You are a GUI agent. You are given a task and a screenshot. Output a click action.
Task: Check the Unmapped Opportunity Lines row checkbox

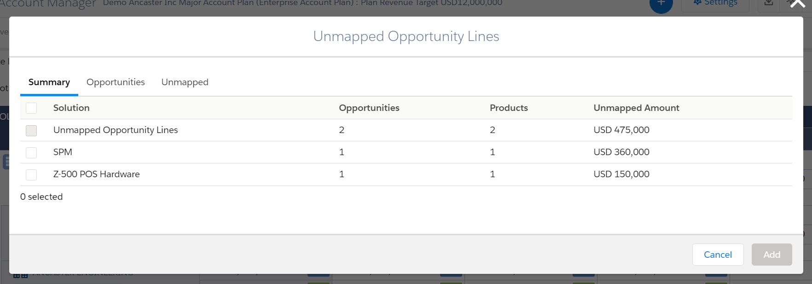(x=31, y=130)
